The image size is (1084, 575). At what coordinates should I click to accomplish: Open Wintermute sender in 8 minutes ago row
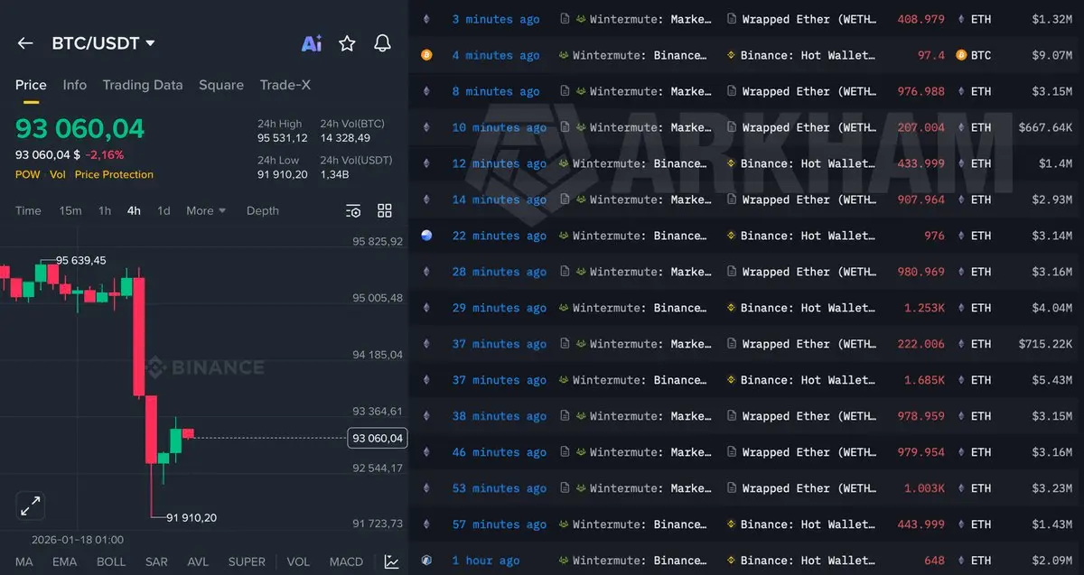[x=649, y=91]
